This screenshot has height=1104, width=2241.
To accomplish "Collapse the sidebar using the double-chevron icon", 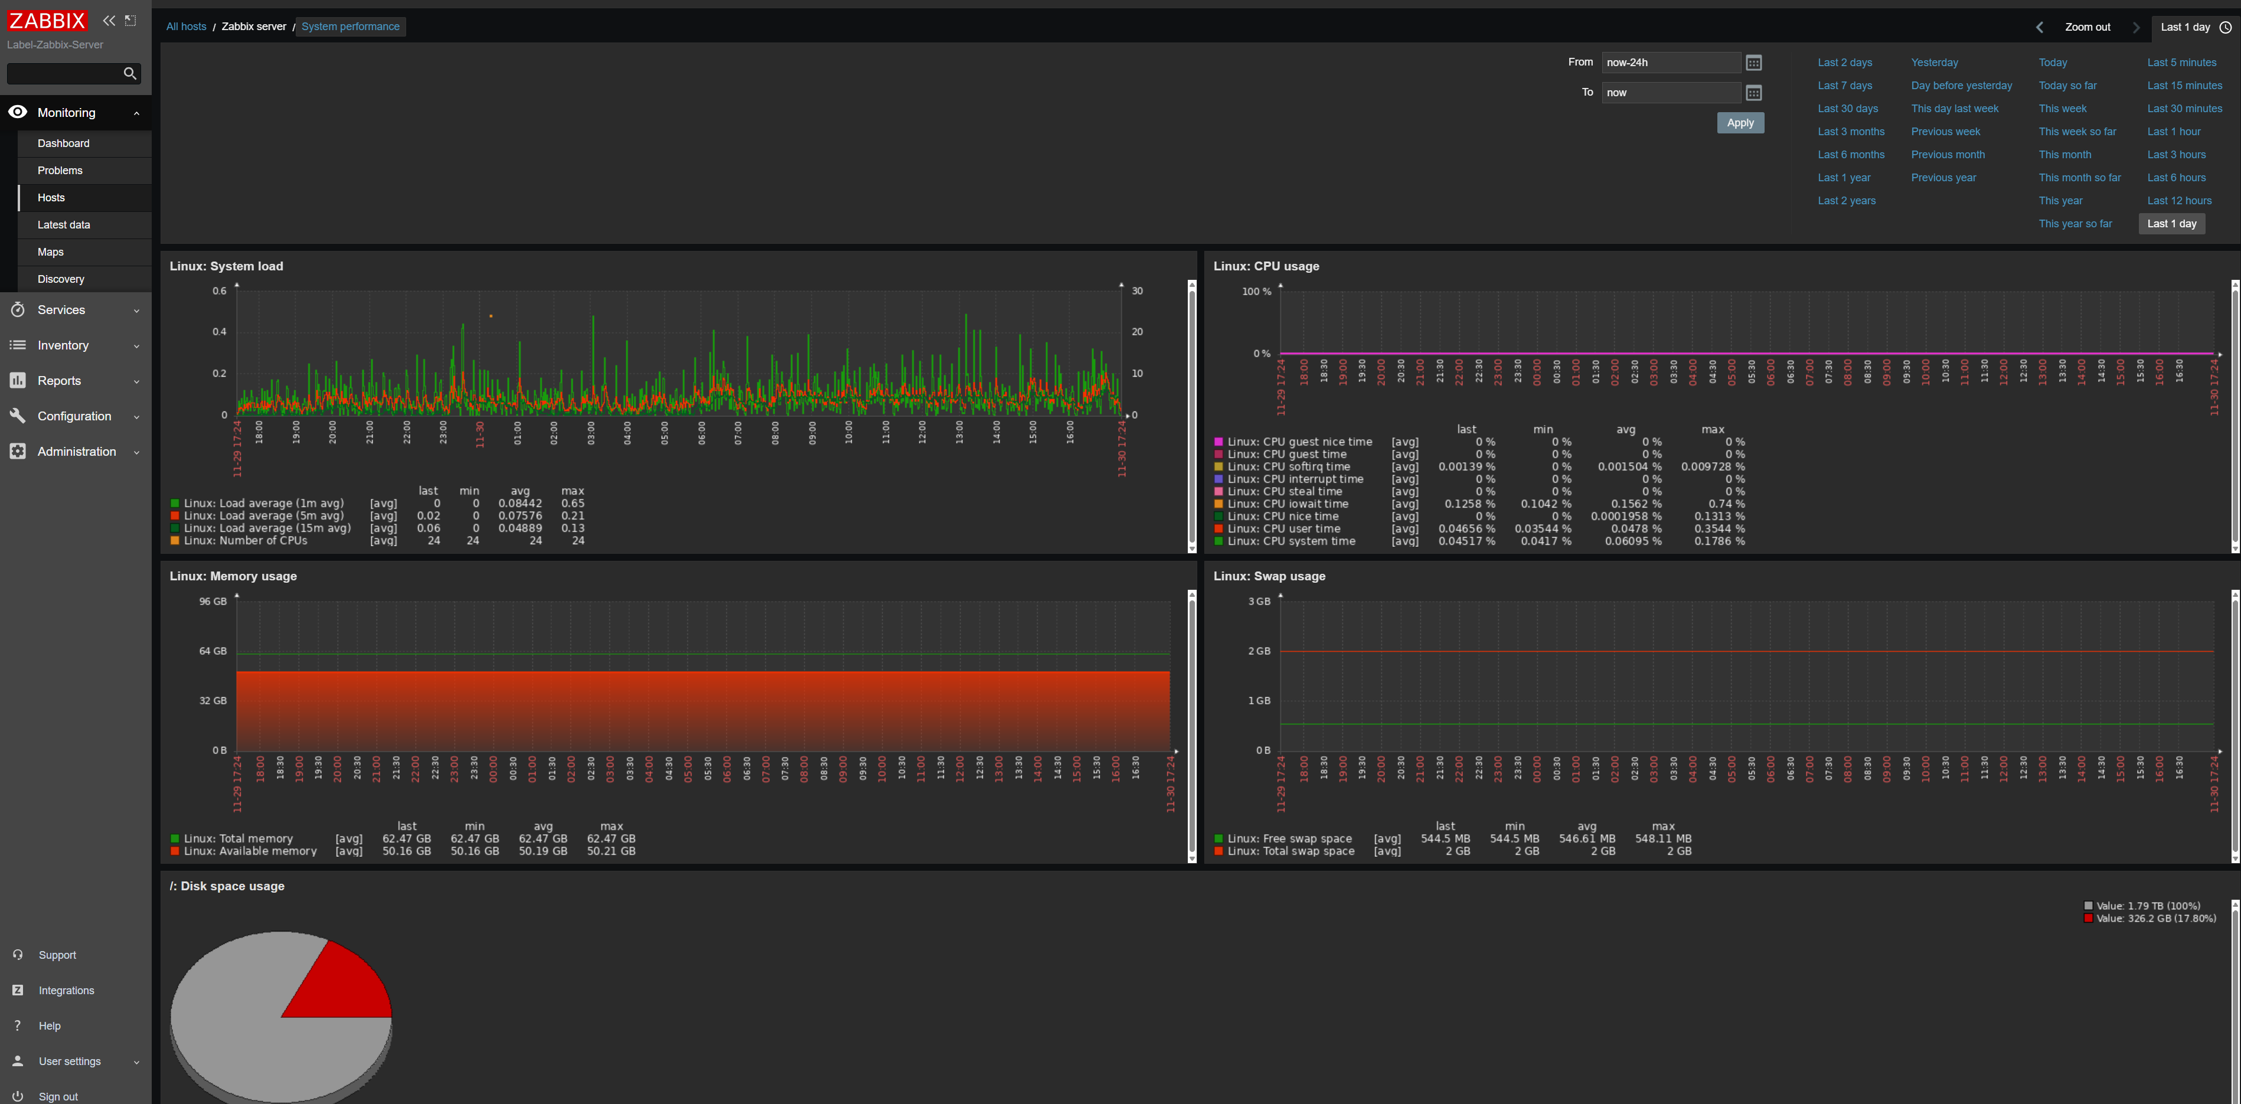I will coord(108,20).
